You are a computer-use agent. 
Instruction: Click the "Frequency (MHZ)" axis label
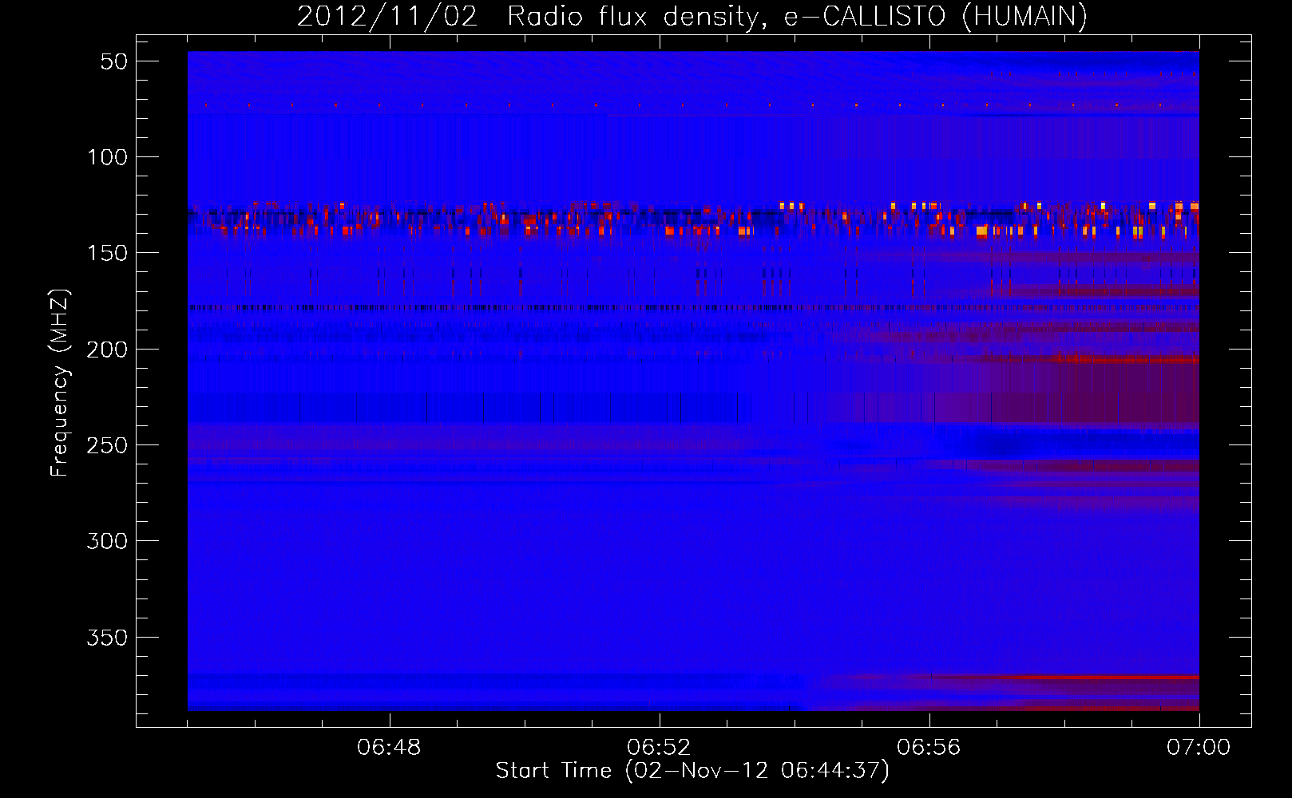(x=60, y=382)
